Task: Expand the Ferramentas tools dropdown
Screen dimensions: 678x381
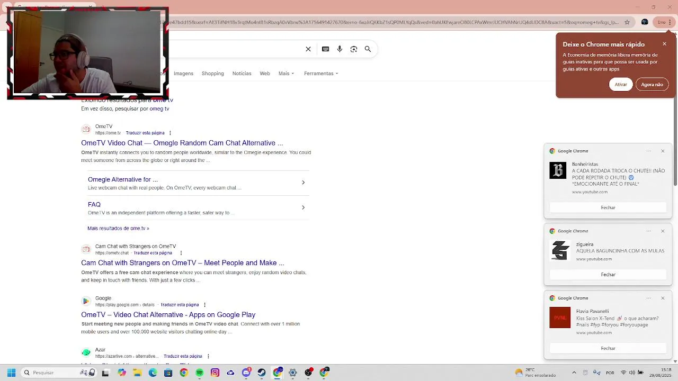Action: [321, 74]
